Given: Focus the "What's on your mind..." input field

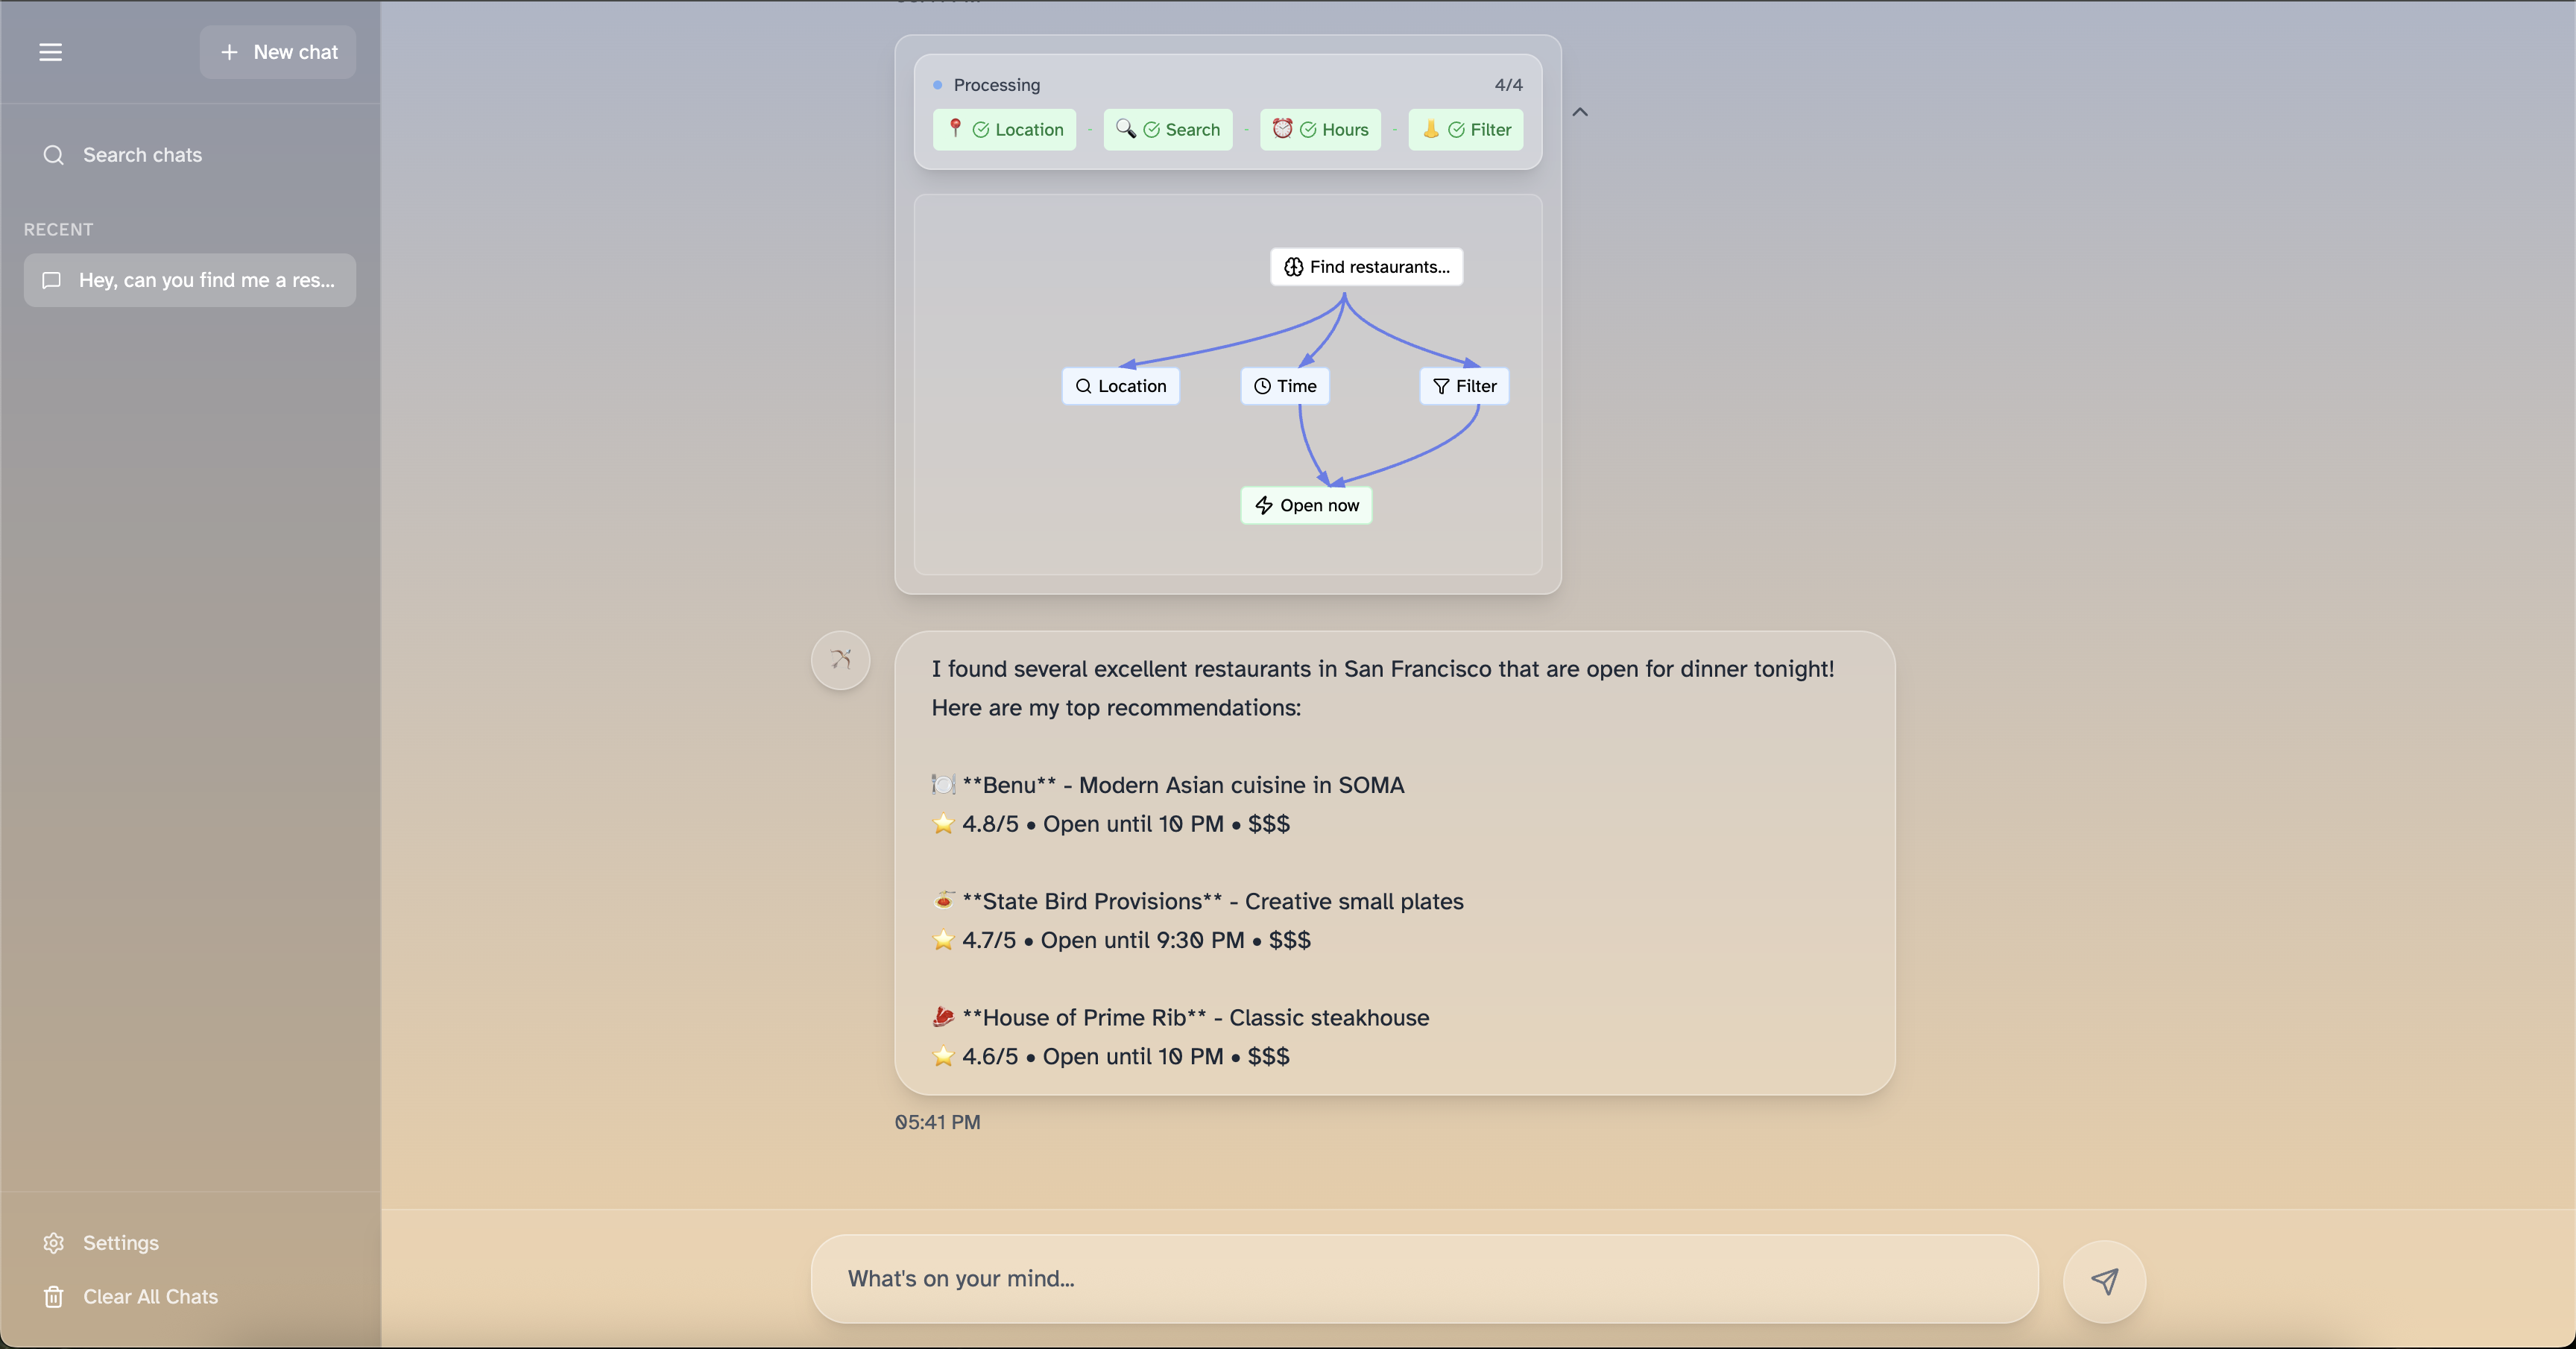Looking at the screenshot, I should pos(1424,1279).
